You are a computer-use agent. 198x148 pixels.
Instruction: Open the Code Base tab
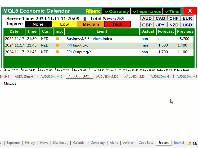[x=146, y=143]
